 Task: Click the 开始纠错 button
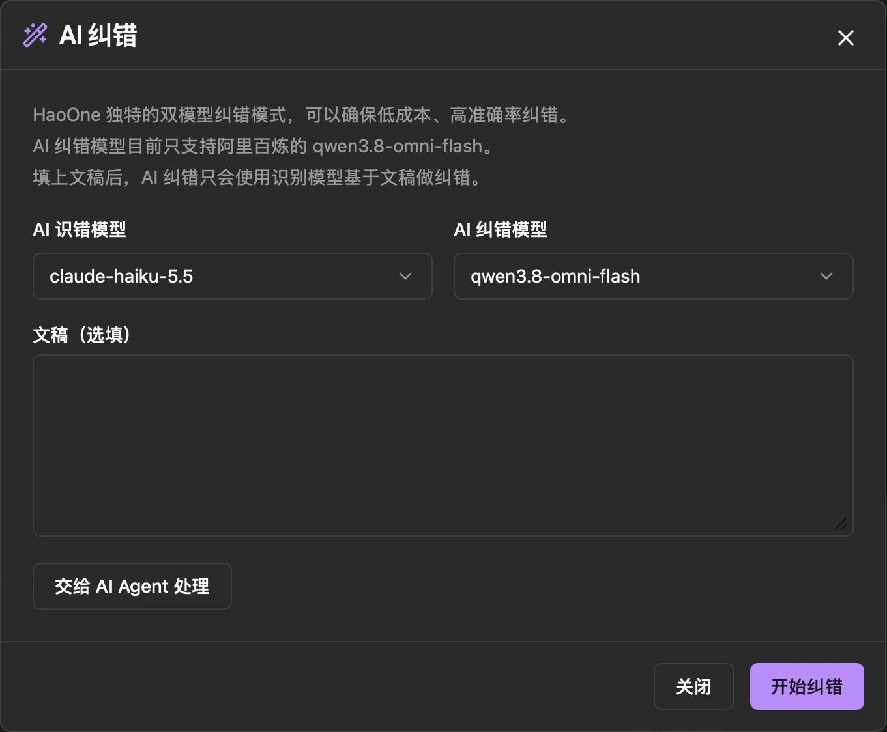click(807, 686)
